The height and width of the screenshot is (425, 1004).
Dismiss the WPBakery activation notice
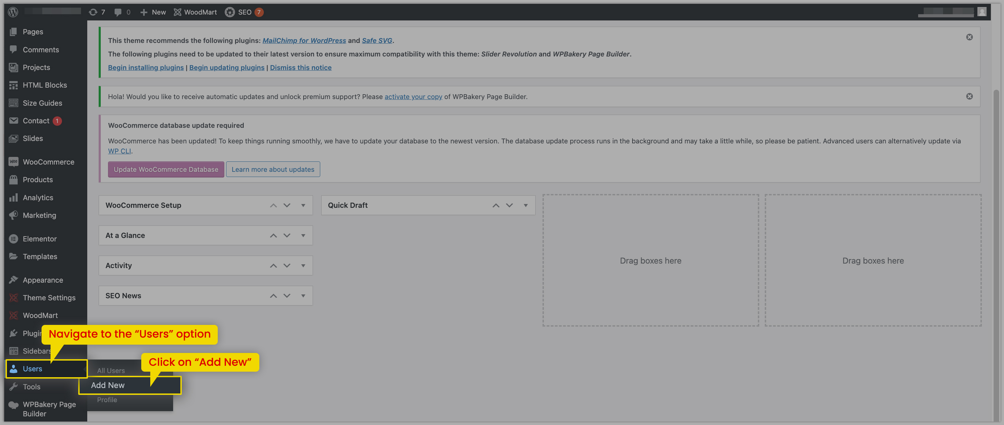pos(969,96)
